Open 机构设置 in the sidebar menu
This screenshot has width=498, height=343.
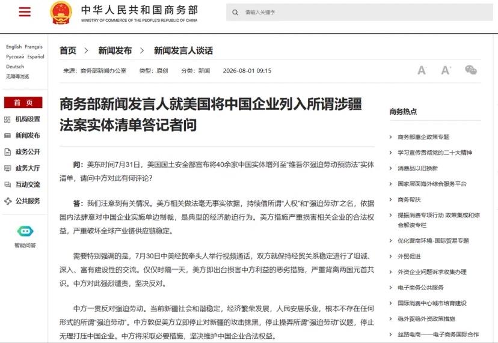28,119
